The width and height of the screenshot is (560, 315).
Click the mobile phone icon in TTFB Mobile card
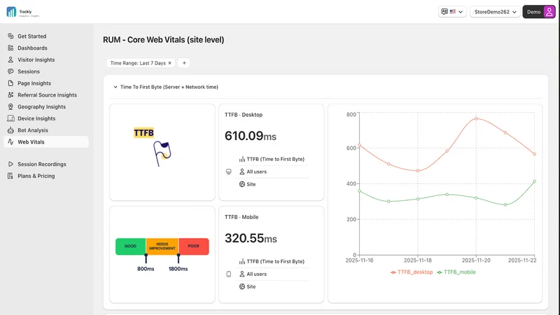tap(229, 274)
